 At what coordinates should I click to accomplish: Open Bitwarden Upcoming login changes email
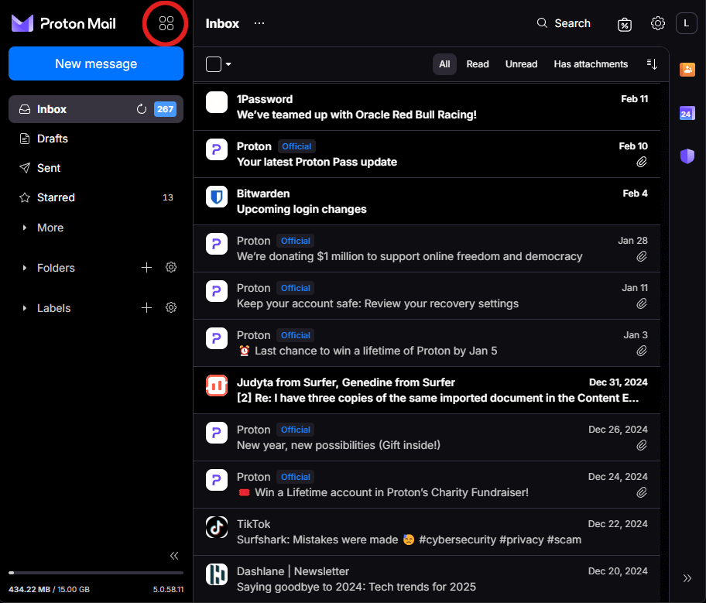427,201
